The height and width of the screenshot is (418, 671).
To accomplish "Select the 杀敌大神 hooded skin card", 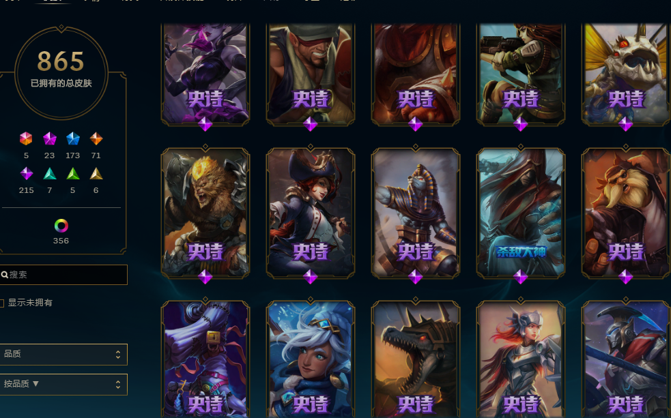I will [x=521, y=213].
